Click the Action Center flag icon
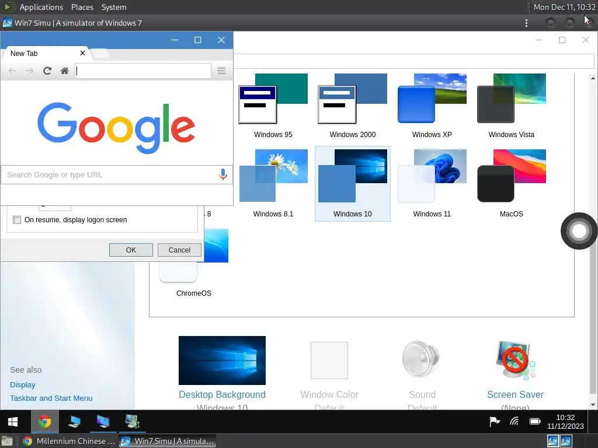598x448 pixels. coord(495,421)
